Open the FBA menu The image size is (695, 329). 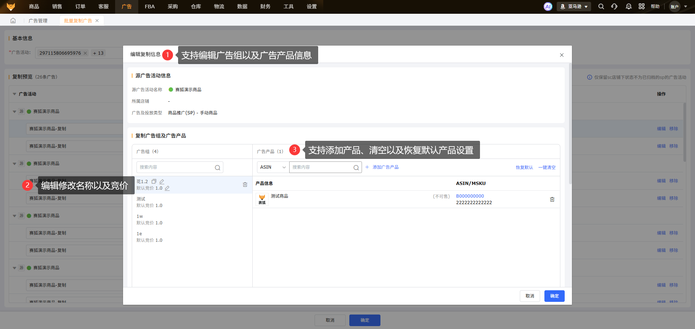click(x=149, y=7)
